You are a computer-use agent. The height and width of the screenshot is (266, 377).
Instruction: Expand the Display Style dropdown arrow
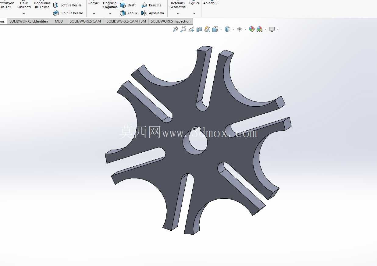click(233, 30)
